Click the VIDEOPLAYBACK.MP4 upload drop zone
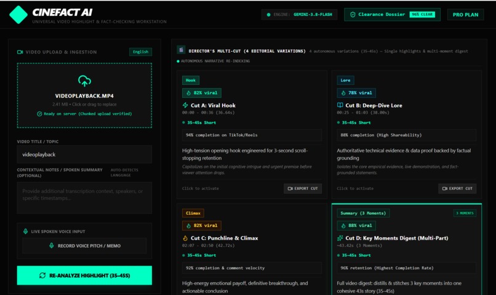The image size is (496, 295). point(84,95)
